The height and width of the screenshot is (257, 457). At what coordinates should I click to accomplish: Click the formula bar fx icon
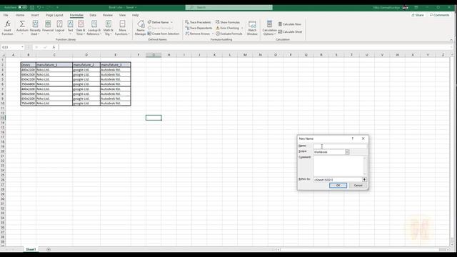54,47
